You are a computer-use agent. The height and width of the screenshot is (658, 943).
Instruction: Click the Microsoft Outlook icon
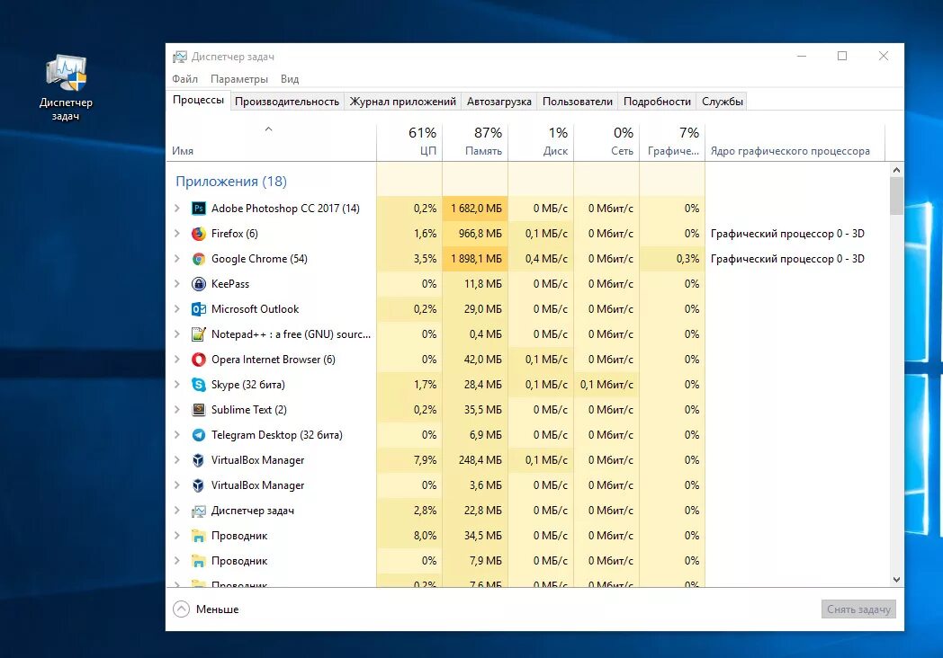(199, 309)
